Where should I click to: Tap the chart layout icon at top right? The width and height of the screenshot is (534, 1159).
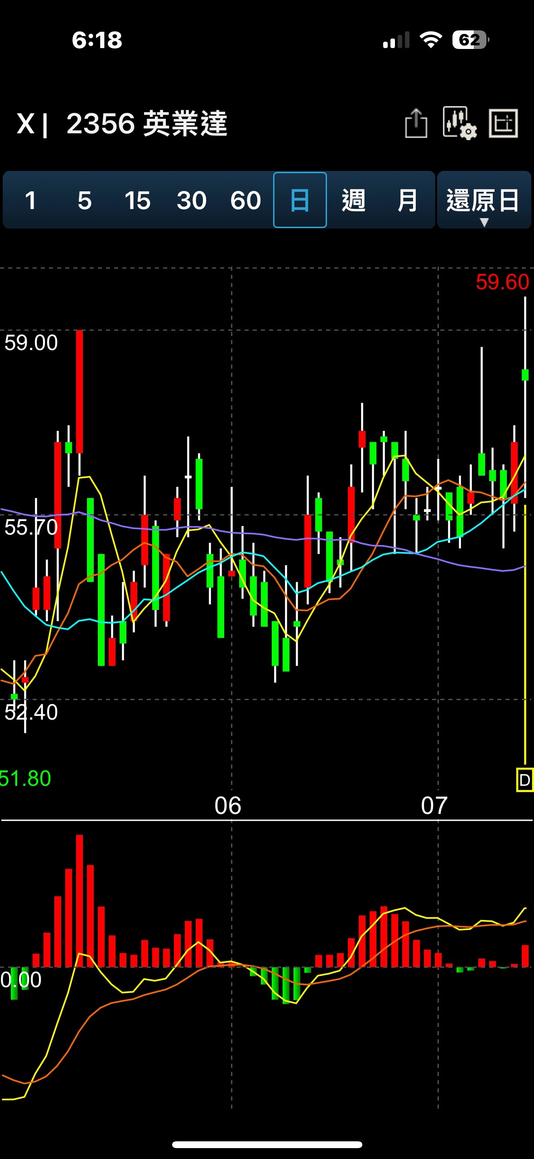[x=503, y=123]
